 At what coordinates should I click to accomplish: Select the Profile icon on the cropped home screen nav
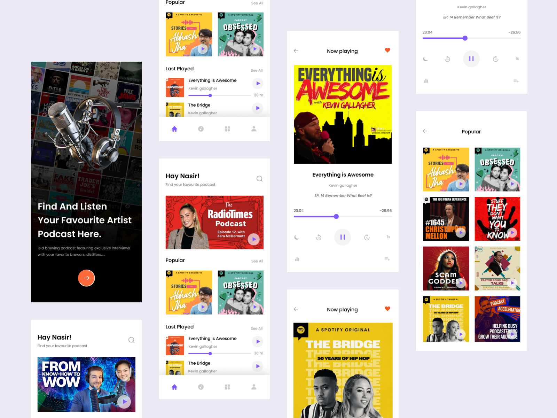254,129
